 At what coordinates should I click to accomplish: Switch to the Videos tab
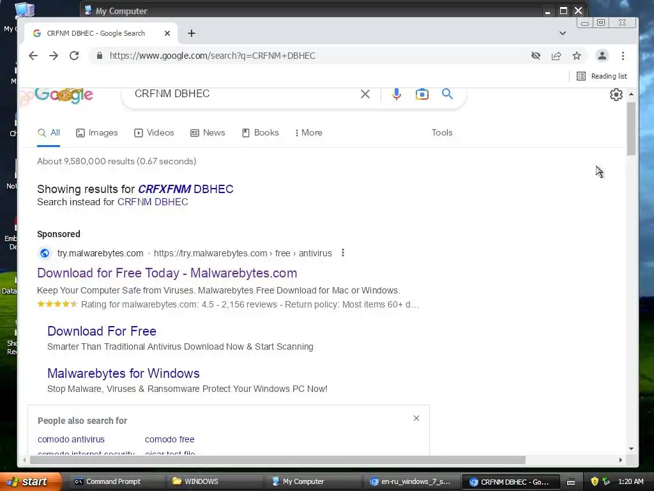pos(154,133)
